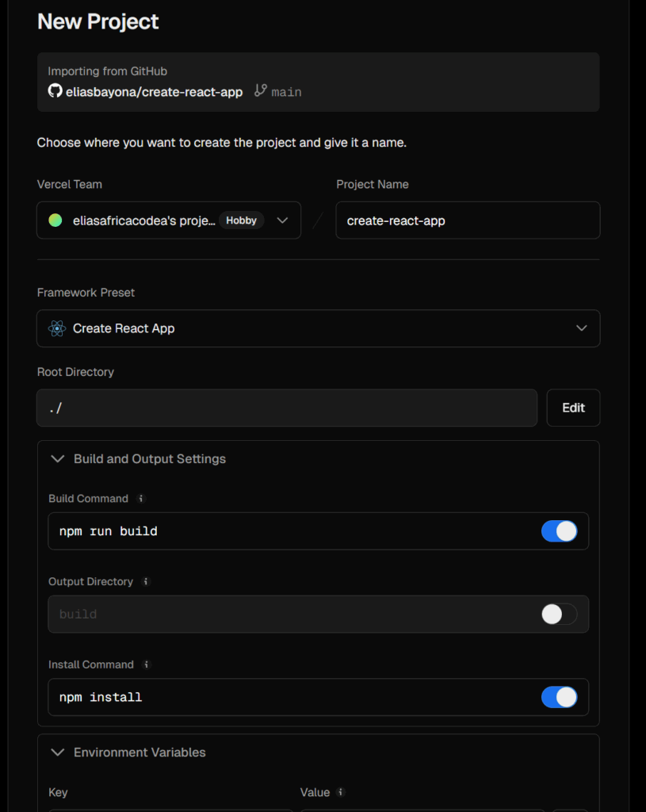
Task: Click the Edit button for Root Directory
Action: click(574, 408)
